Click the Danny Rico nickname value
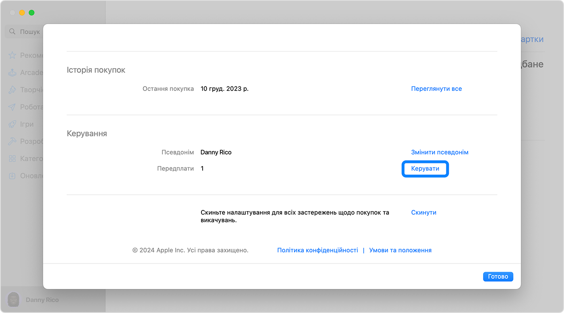Screen dimensions: 564x313 coord(216,152)
